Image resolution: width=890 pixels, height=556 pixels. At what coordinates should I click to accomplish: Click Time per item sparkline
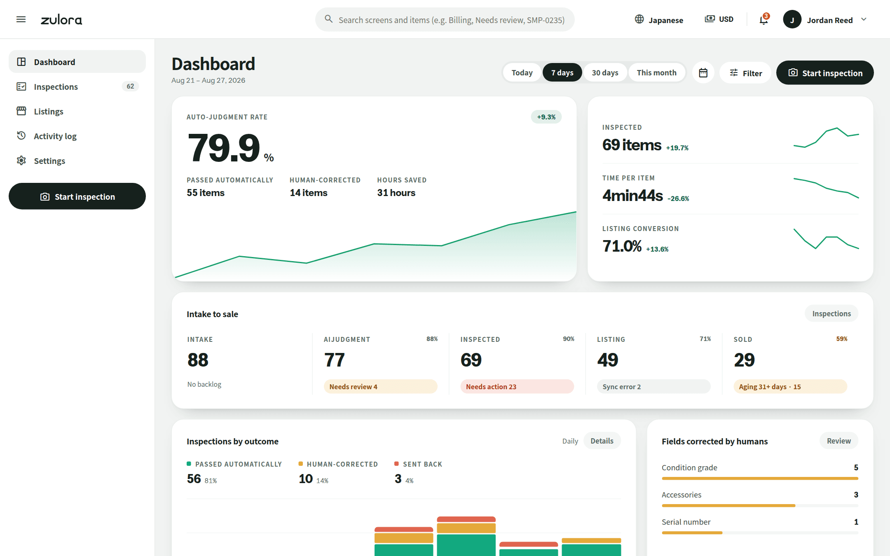click(x=826, y=188)
